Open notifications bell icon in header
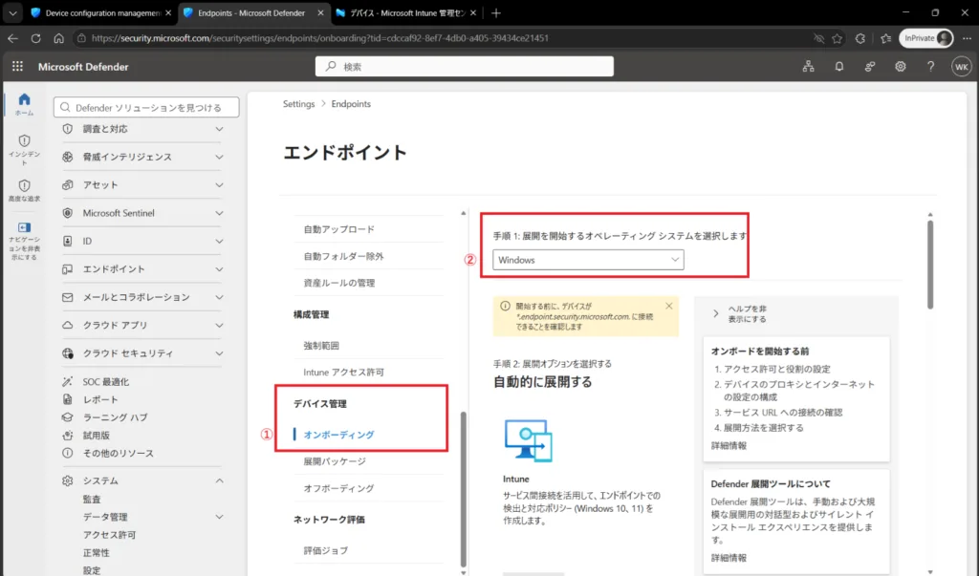Screen dimensions: 979x576 pos(839,66)
